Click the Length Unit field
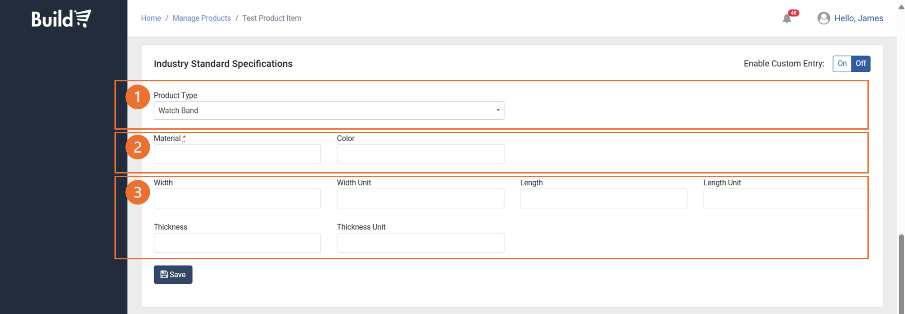The image size is (905, 314). coord(786,199)
